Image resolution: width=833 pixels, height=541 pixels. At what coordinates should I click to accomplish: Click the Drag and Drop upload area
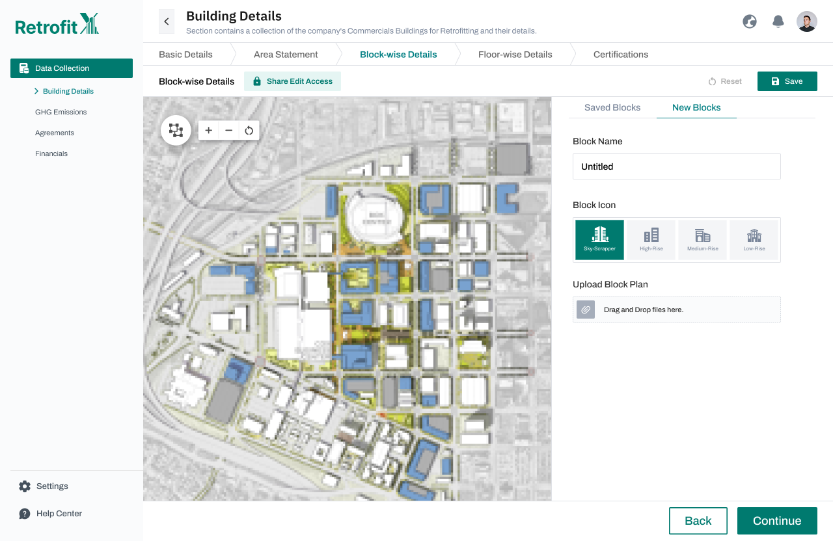tap(677, 310)
